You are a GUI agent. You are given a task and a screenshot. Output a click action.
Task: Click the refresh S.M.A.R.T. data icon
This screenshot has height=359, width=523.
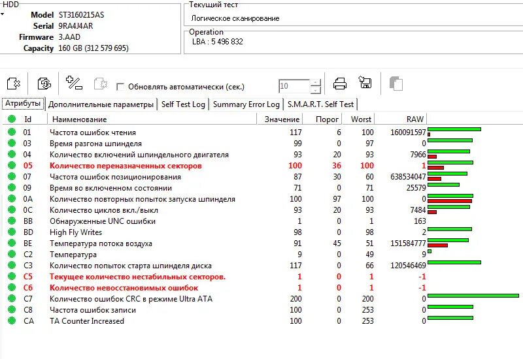click(44, 84)
